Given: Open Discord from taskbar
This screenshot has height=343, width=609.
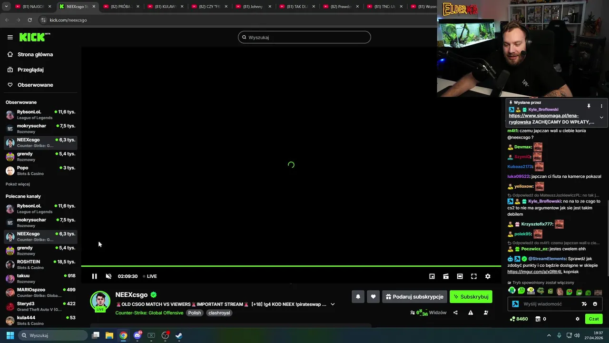Looking at the screenshot, I should click(137, 335).
